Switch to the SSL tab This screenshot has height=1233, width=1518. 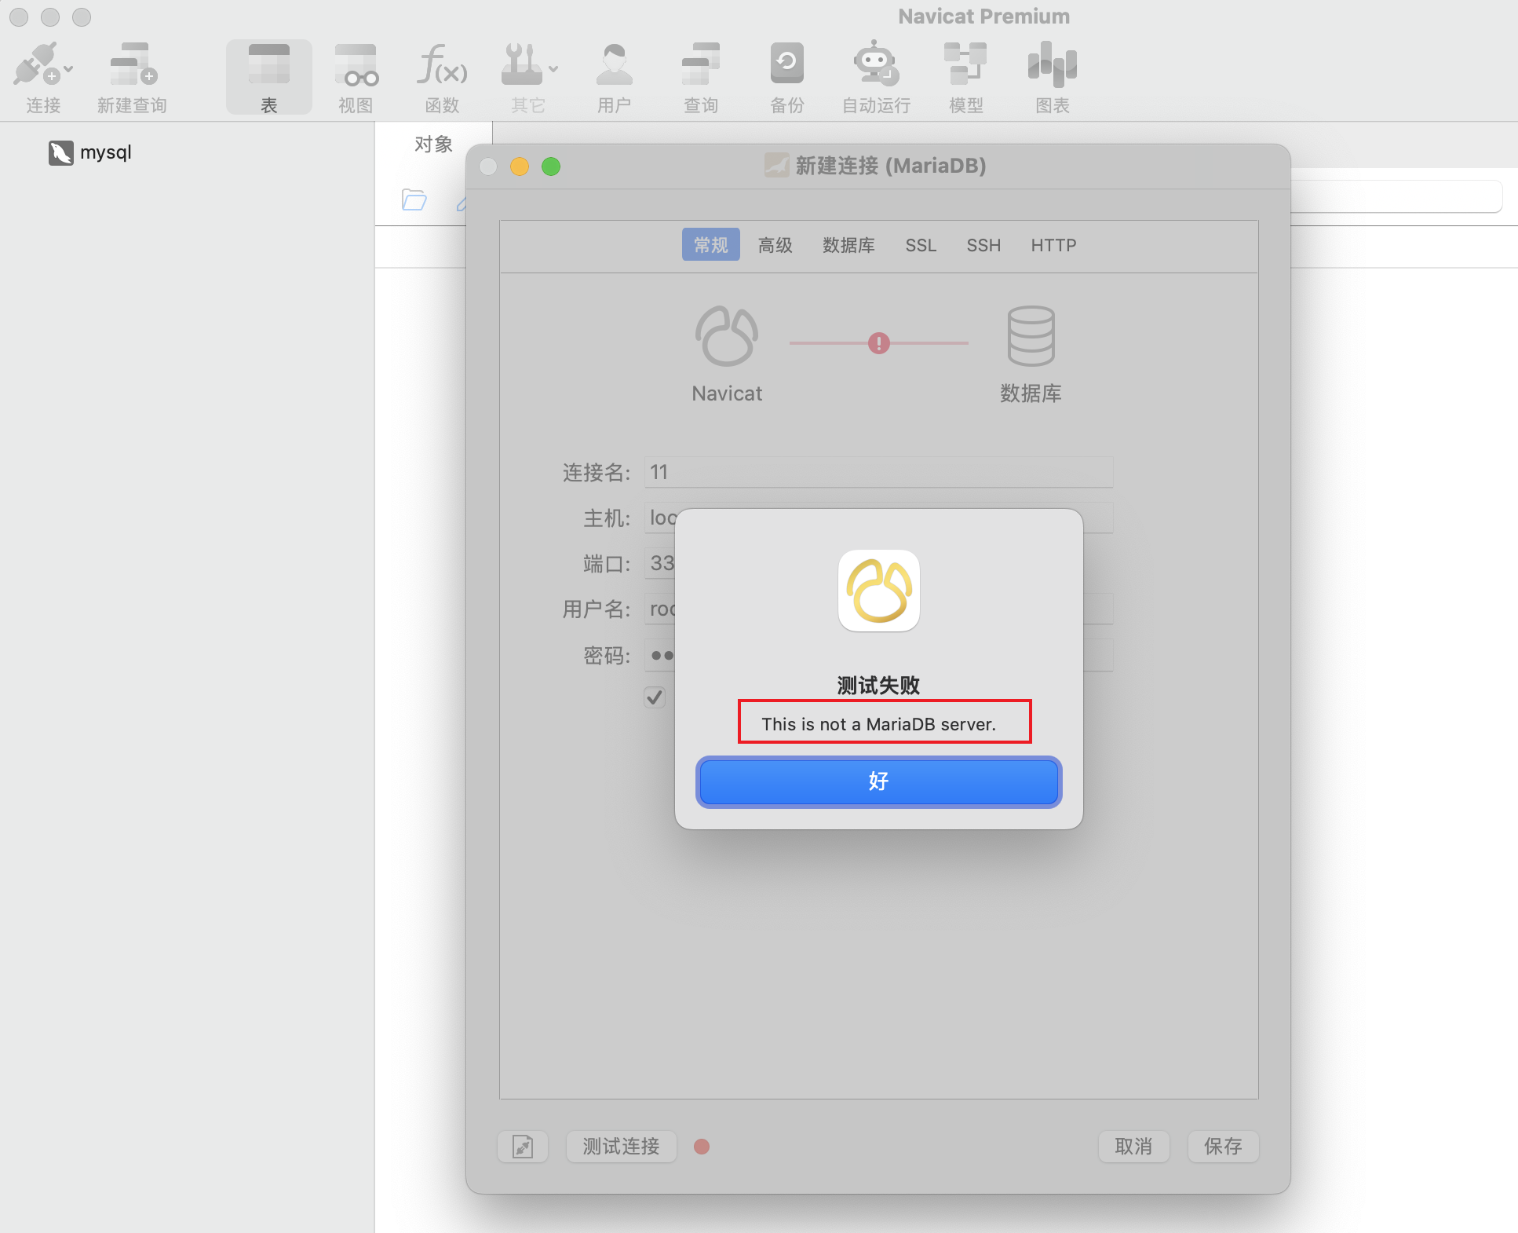pos(921,245)
